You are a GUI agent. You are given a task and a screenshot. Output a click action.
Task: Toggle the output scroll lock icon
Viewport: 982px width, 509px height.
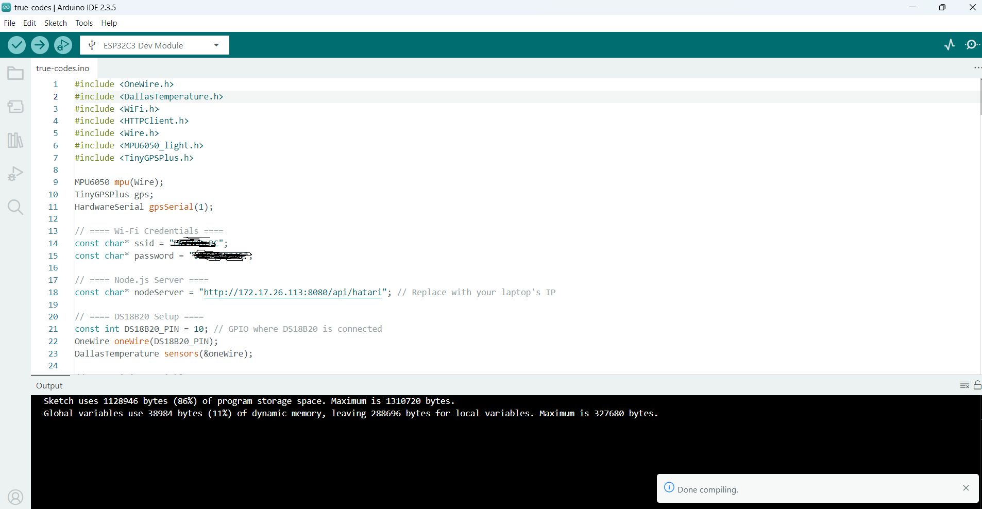tap(977, 385)
